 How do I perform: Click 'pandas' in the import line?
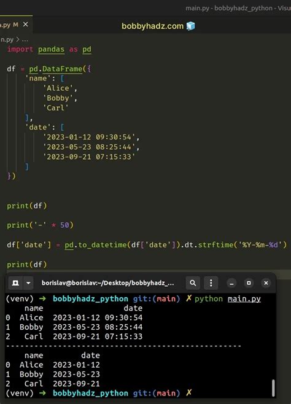click(51, 49)
